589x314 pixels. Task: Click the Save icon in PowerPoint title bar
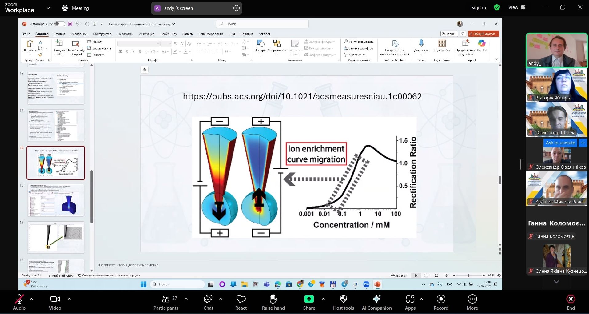70,24
